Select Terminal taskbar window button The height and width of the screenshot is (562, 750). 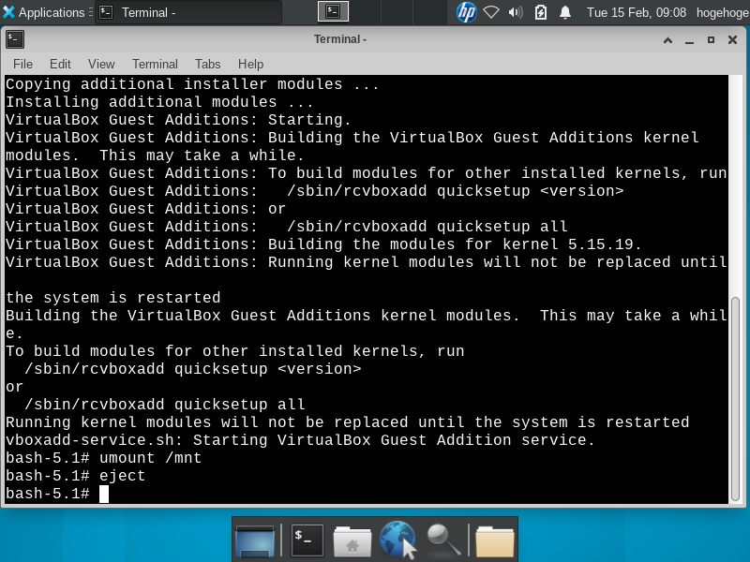(x=189, y=12)
